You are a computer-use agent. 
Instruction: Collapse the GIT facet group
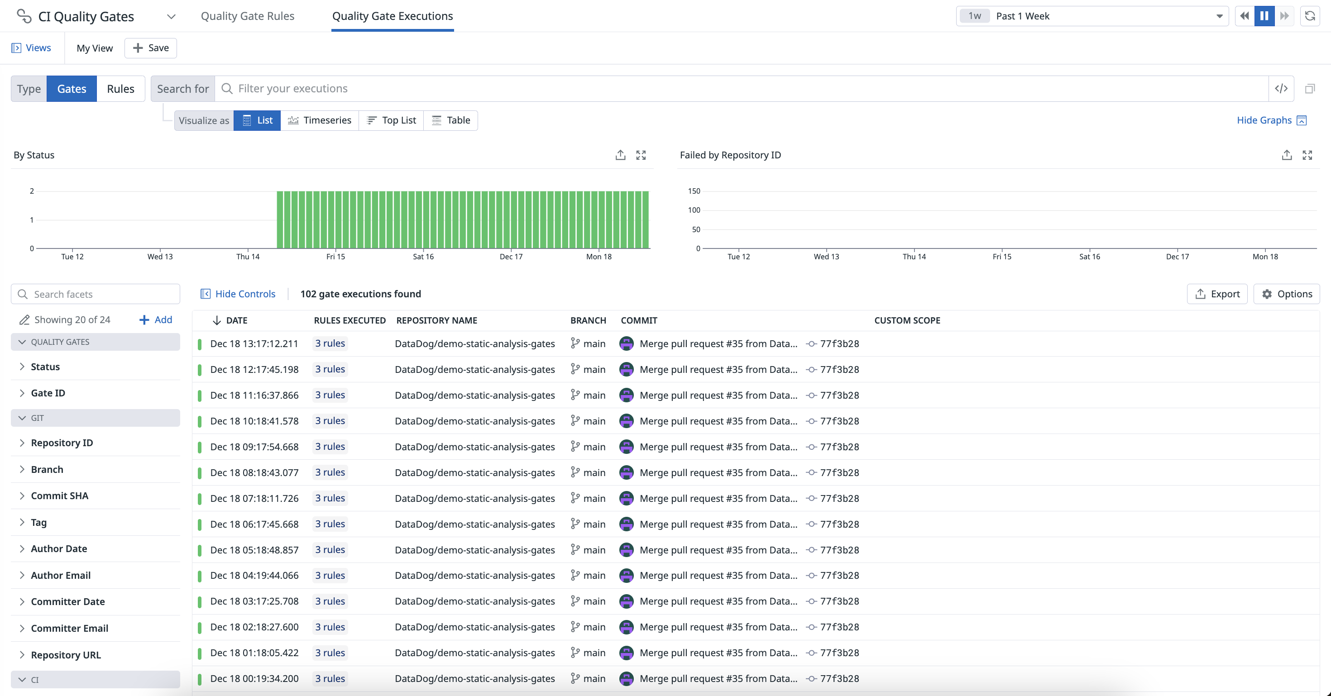click(x=96, y=418)
